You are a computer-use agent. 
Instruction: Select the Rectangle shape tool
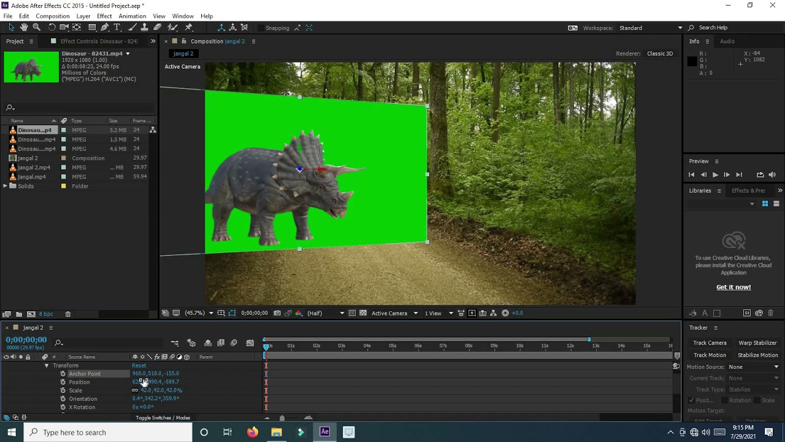(x=92, y=28)
